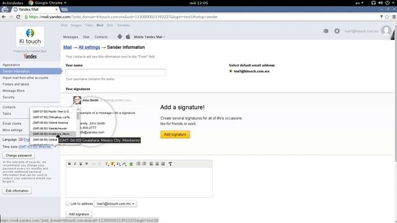Clear formatting in signature editor
Screen dimensions: 397x223
tap(171, 164)
